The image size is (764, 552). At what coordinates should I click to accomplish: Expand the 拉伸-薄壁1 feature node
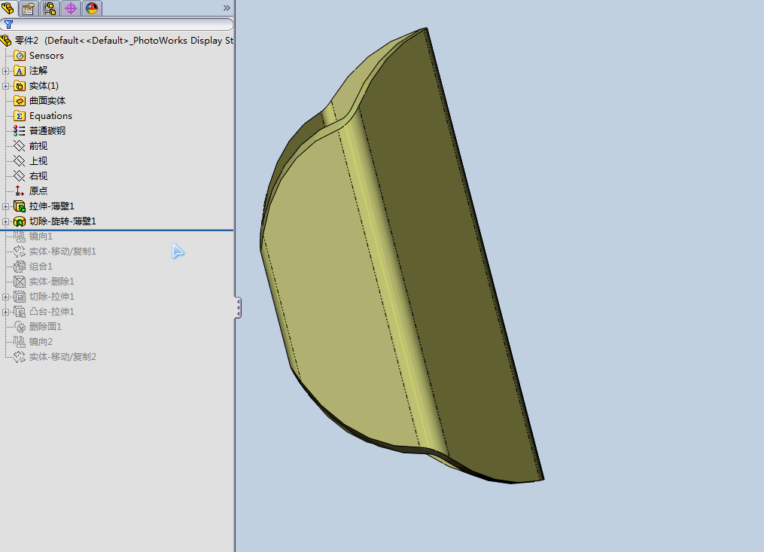click(6, 207)
